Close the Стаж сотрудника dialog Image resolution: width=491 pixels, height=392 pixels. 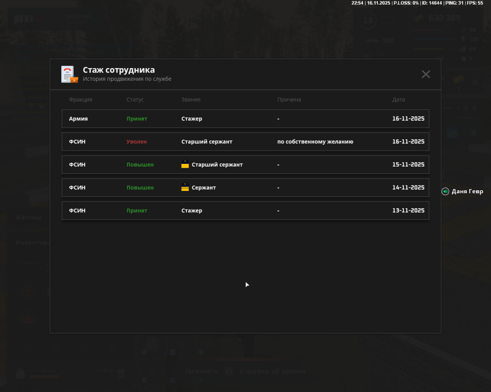pyautogui.click(x=426, y=74)
